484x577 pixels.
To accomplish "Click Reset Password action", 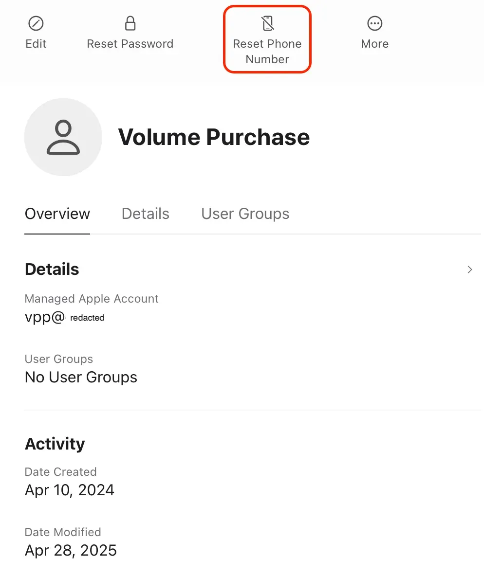I will [x=130, y=32].
